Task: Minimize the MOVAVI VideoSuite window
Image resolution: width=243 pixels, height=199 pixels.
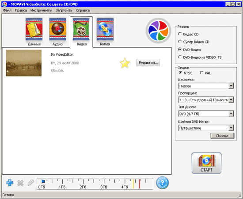Action: point(228,4)
